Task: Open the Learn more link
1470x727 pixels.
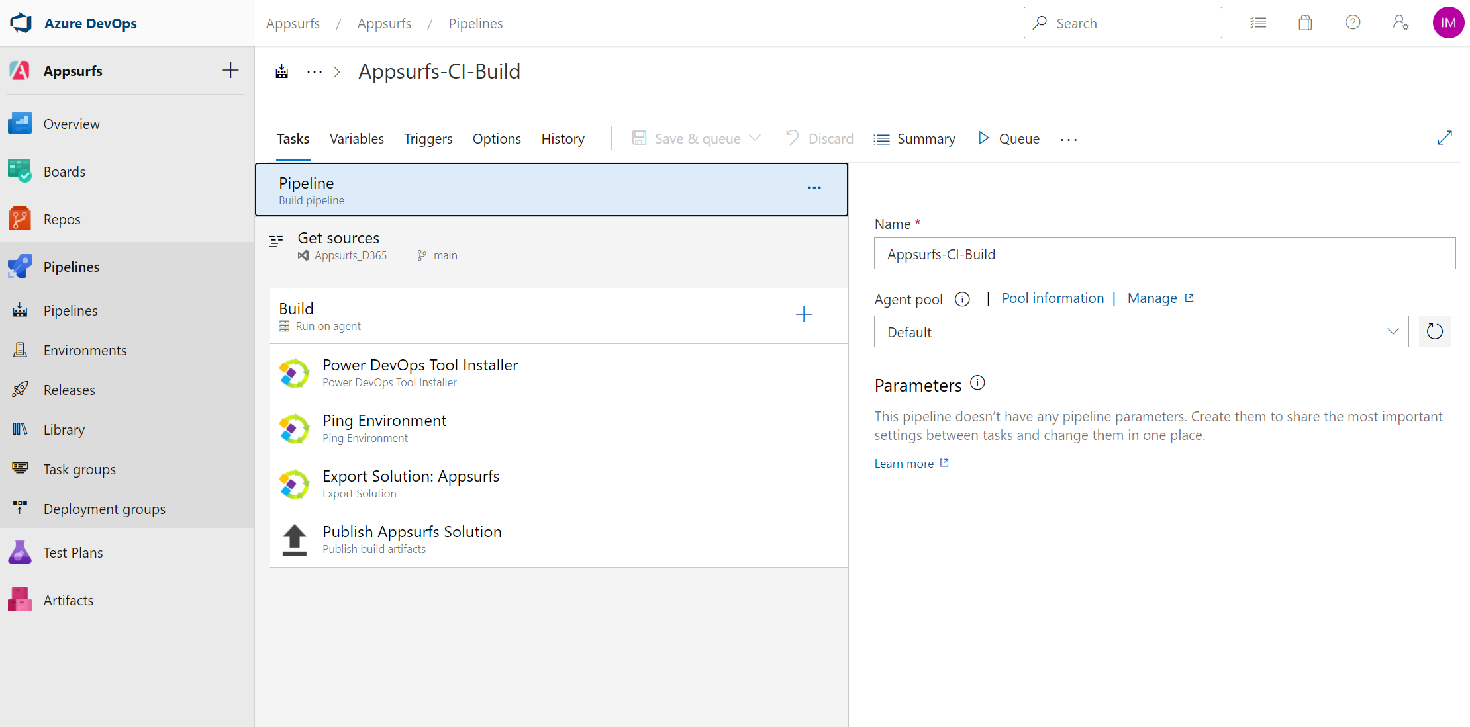Action: pyautogui.click(x=911, y=464)
